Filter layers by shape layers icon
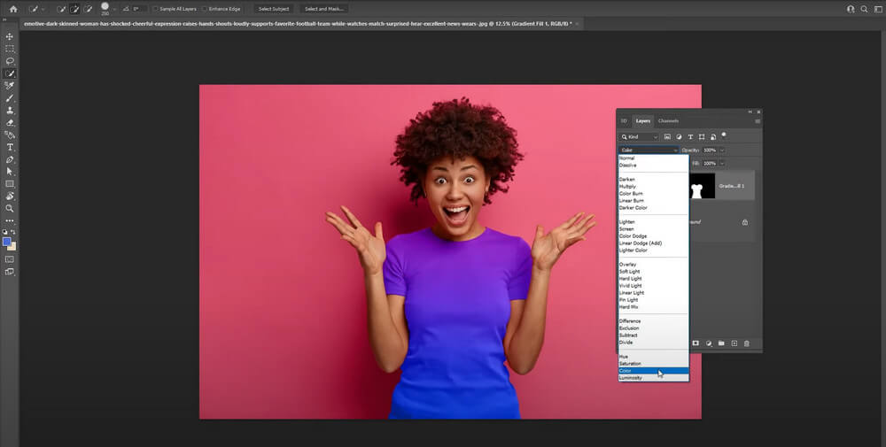 pos(702,136)
